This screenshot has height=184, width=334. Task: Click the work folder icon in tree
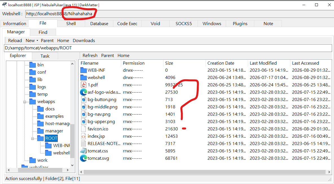tap(33, 160)
